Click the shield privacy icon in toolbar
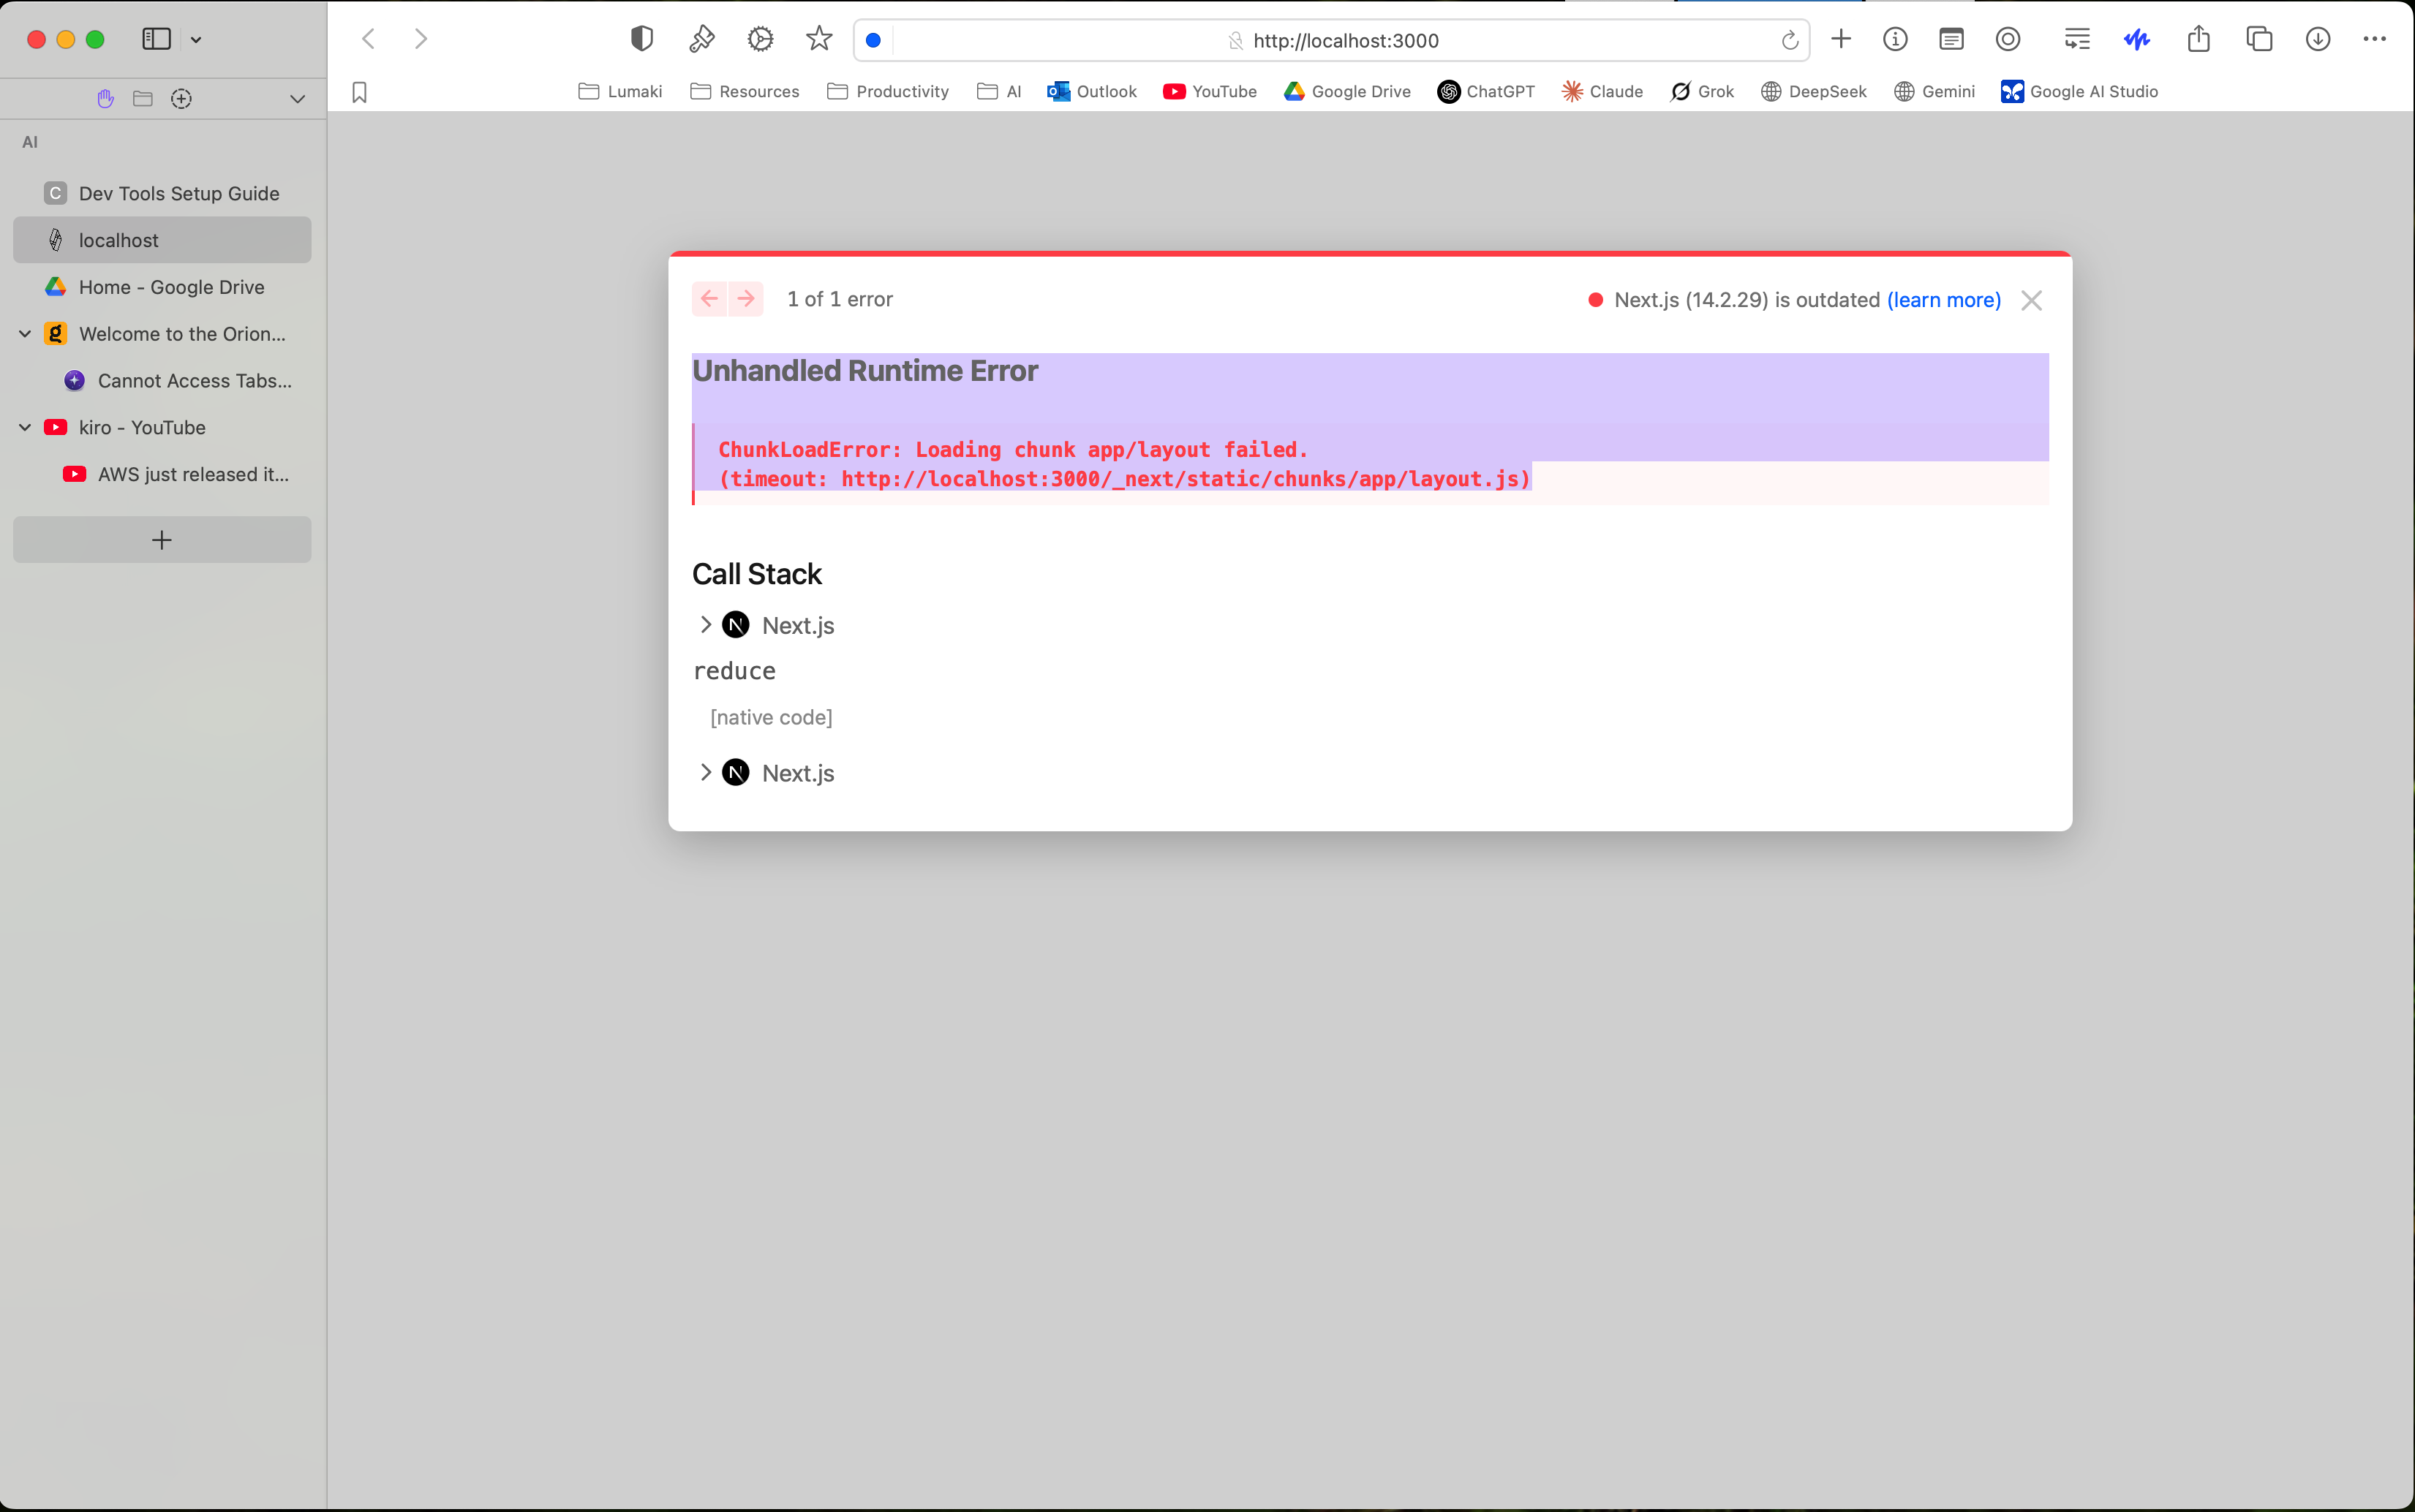 (642, 39)
